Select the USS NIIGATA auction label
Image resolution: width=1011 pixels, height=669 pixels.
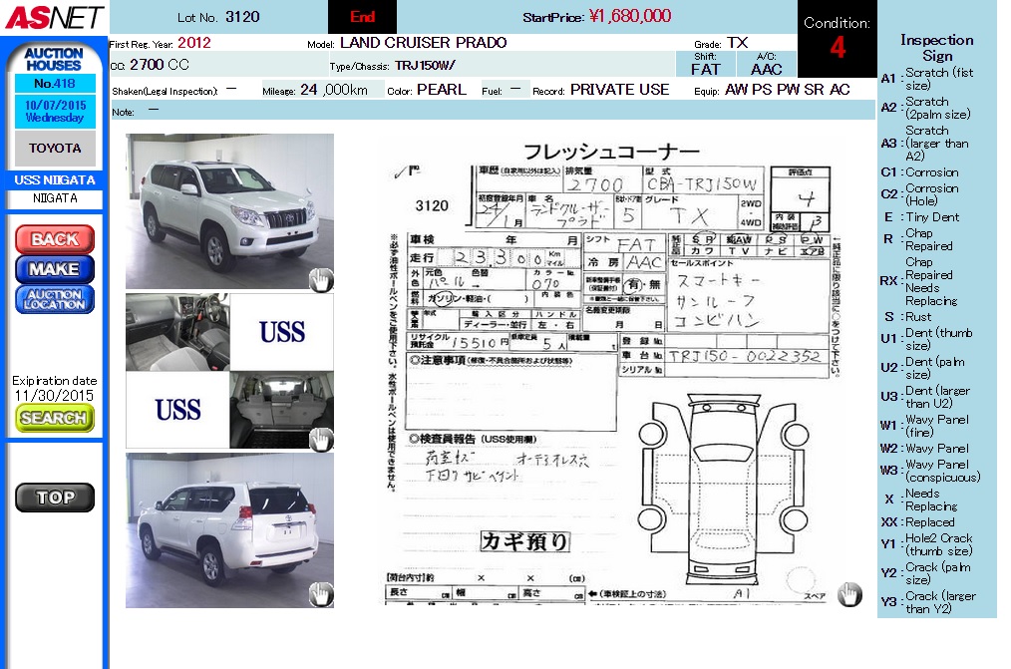[x=55, y=180]
